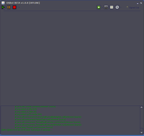Click the Signed Out label
Viewport: 144px width, 136px height.
tap(134, 8)
